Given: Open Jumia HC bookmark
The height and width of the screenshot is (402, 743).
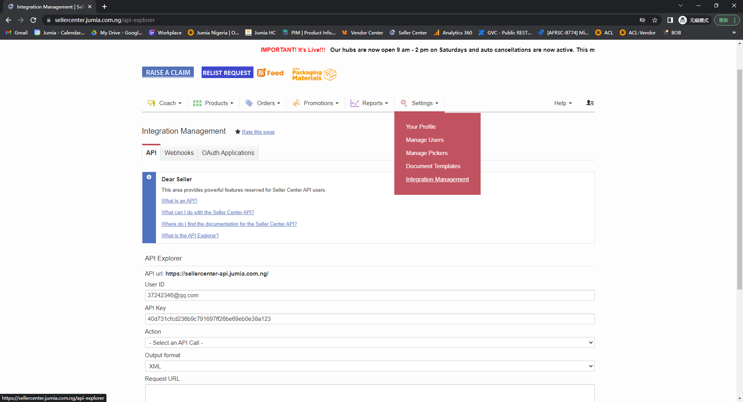Looking at the screenshot, I should [260, 33].
